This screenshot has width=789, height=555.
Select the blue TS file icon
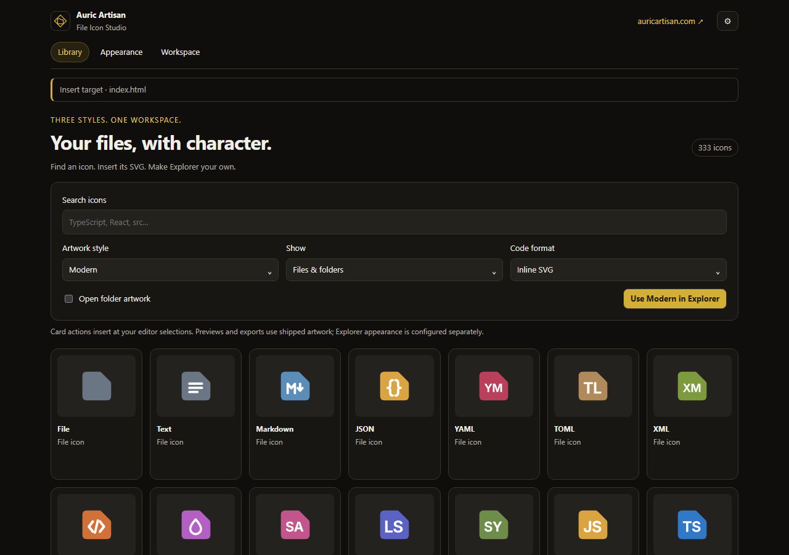coord(692,525)
